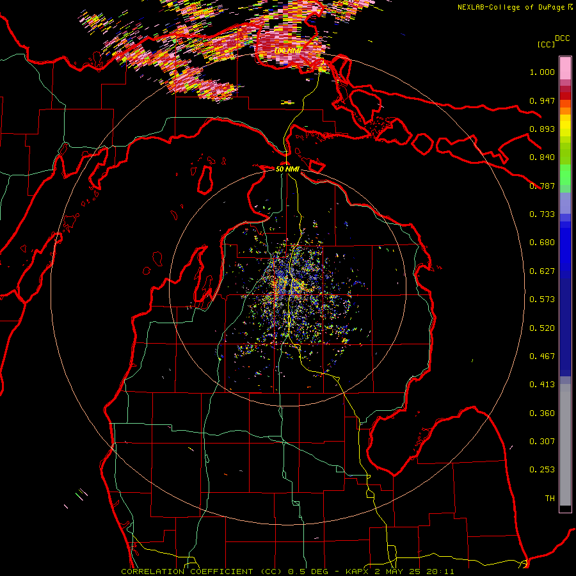Select the 0.307 colorbar value label
This screenshot has width=576, height=576.
(542, 442)
